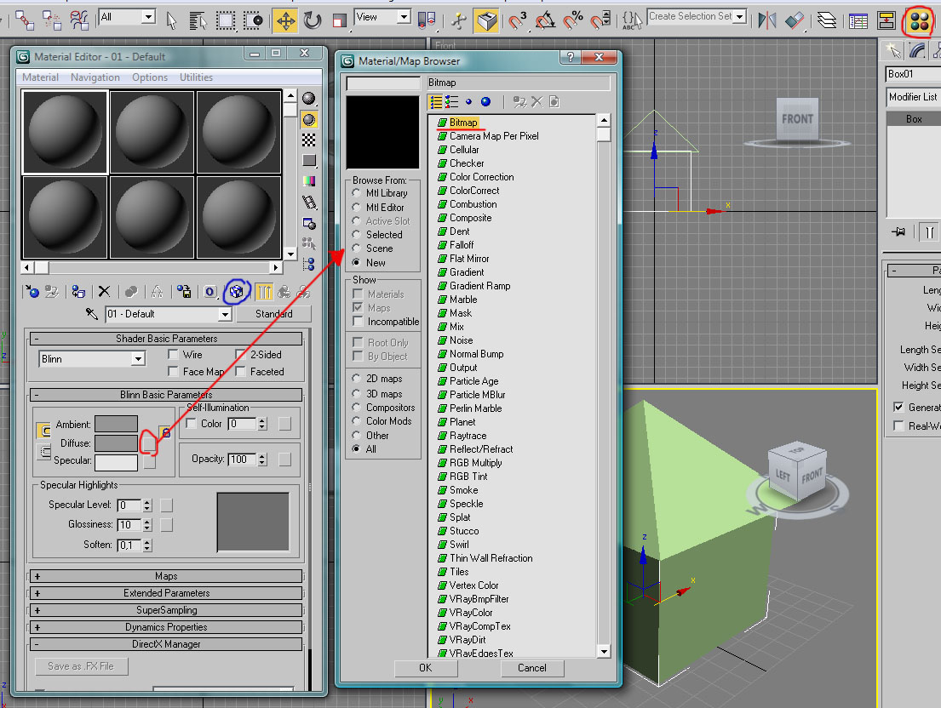Open the Blinn shader type dropdown

pyautogui.click(x=138, y=360)
